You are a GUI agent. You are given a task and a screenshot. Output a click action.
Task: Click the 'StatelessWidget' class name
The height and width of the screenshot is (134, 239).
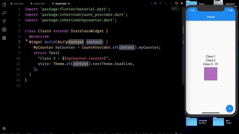pos(87,31)
